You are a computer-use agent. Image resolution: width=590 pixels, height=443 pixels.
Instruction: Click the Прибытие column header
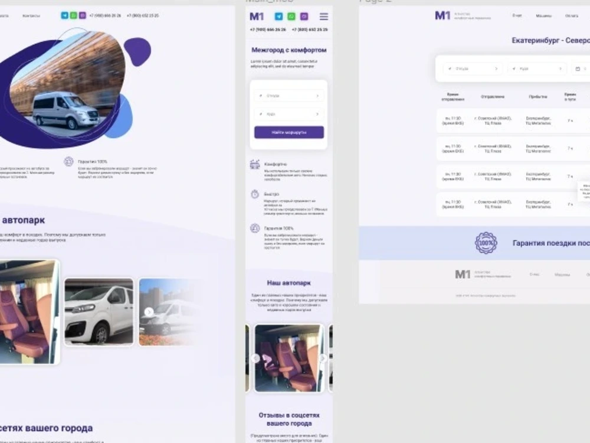pos(538,97)
